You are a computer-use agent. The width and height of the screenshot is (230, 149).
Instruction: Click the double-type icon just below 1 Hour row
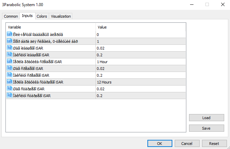coord(9,68)
